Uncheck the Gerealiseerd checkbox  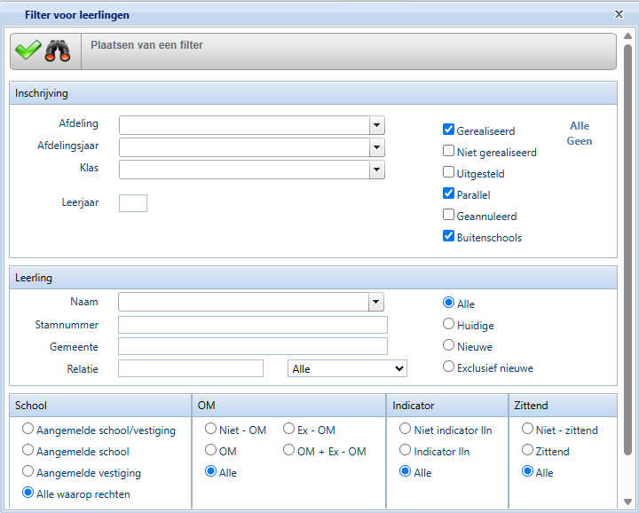448,130
